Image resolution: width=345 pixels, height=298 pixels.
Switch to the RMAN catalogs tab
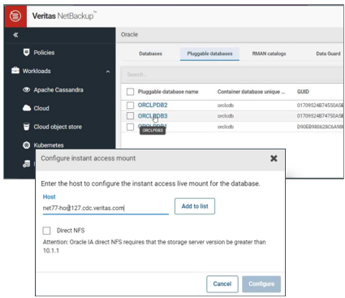click(269, 54)
